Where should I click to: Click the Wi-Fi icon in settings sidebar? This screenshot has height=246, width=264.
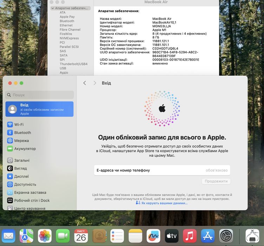[x=10, y=124]
